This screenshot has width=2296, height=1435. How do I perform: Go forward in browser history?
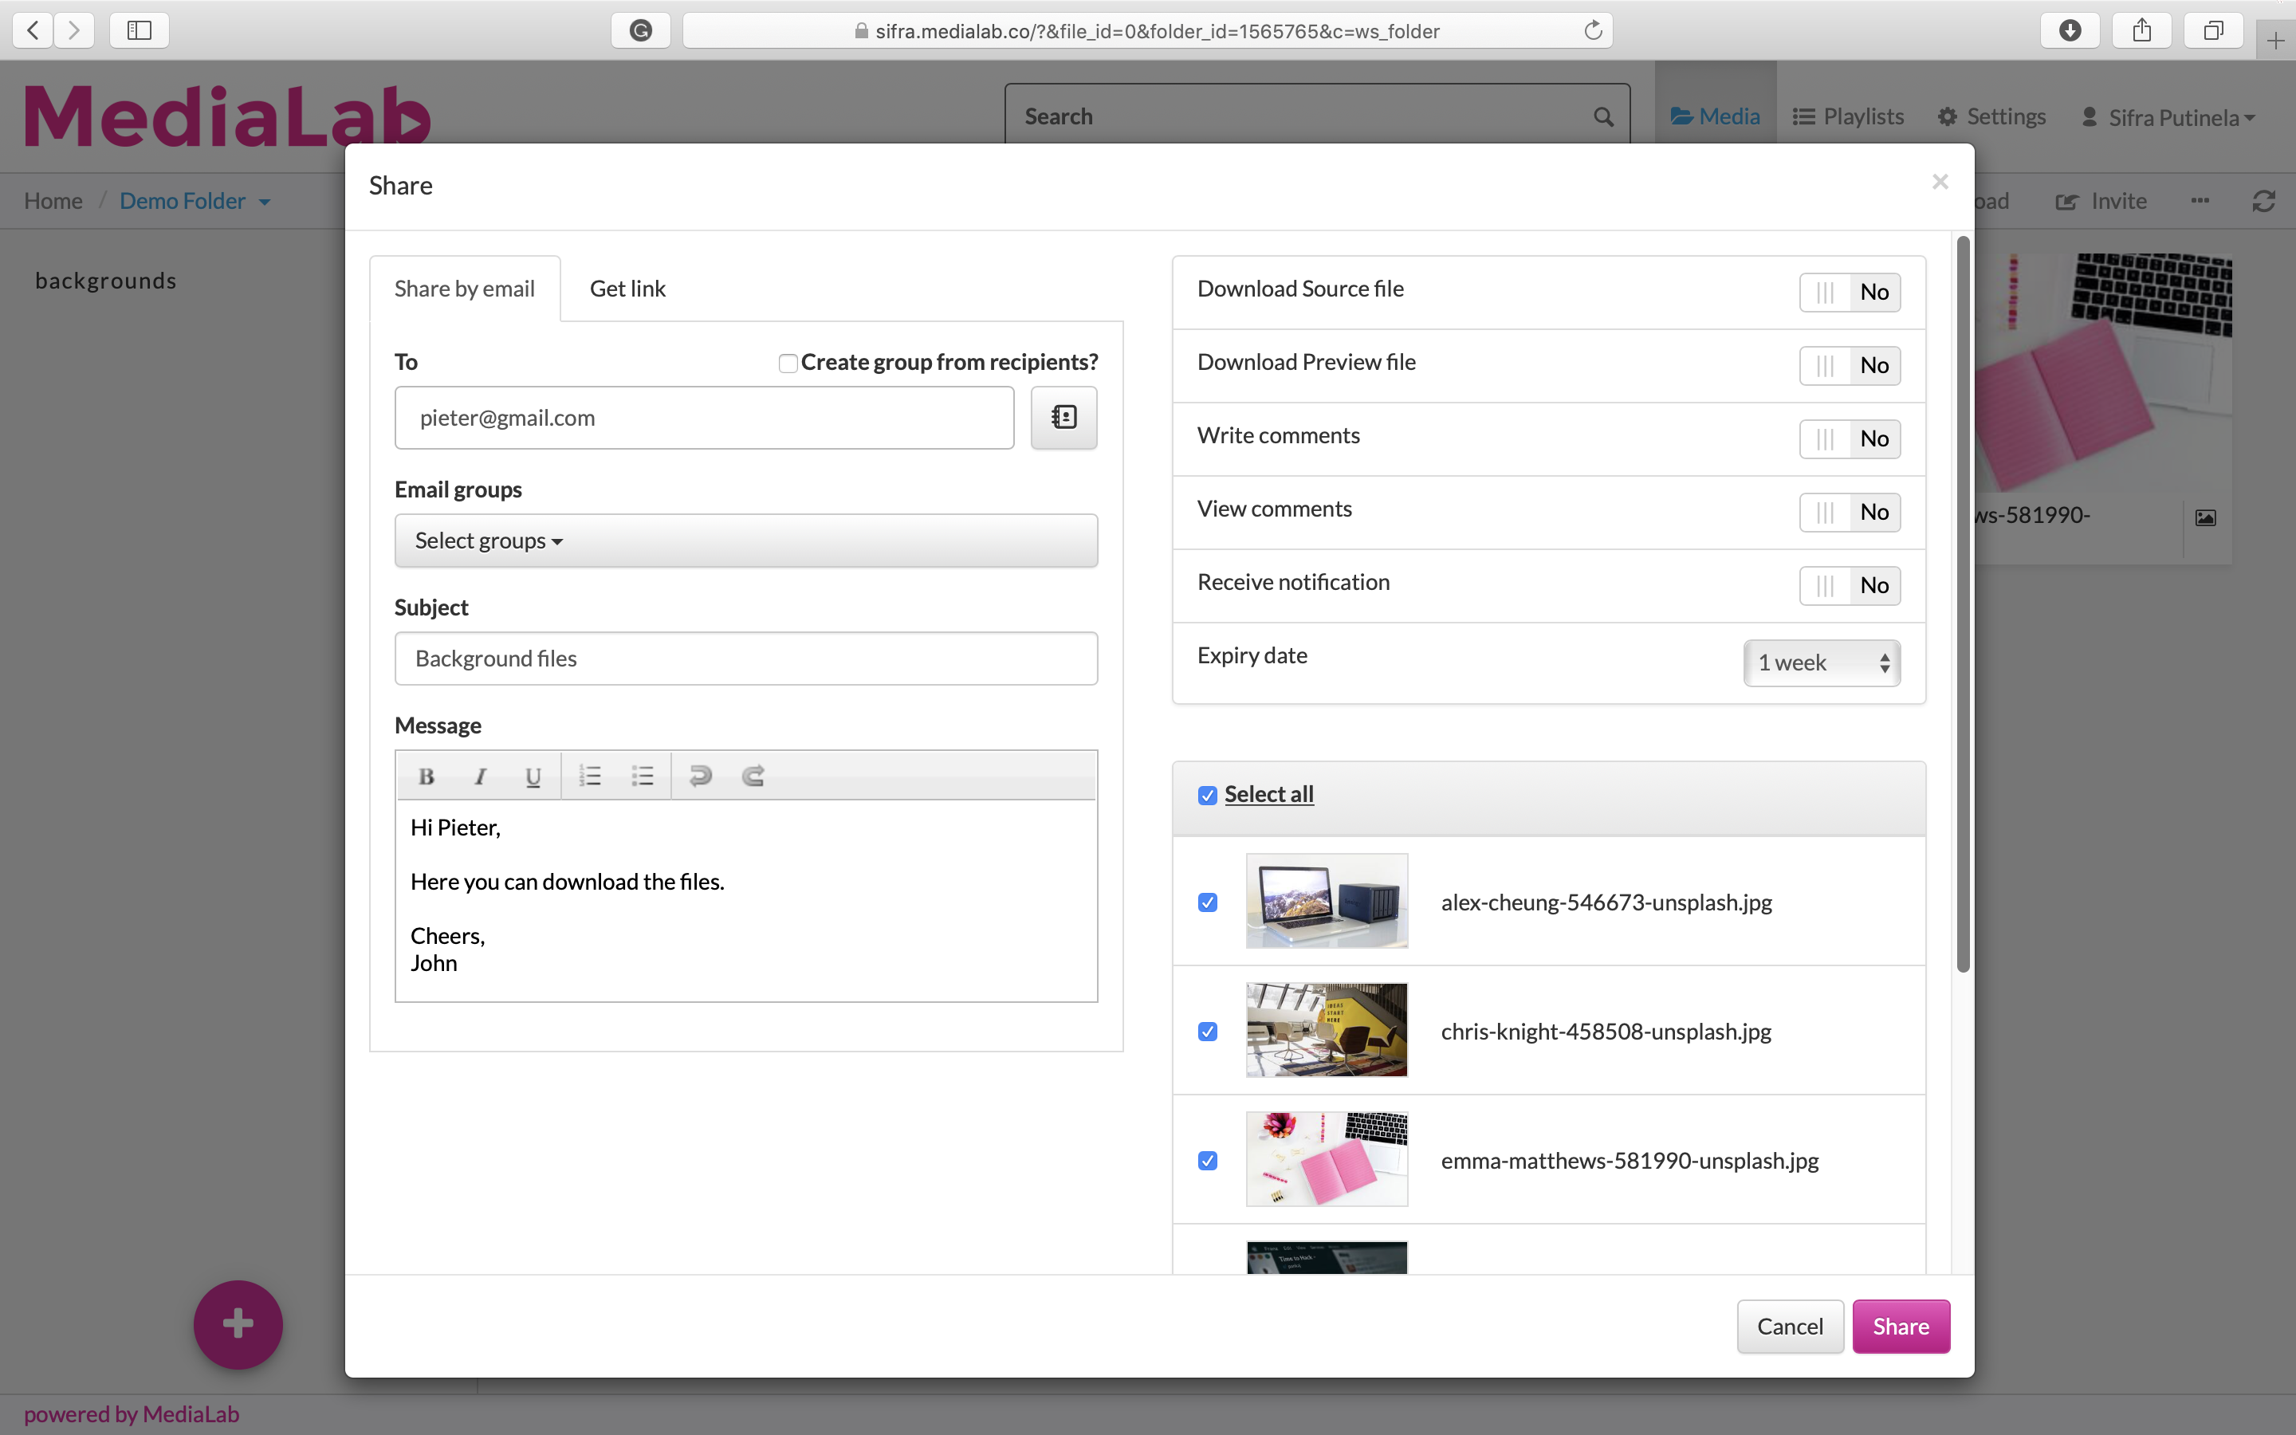(74, 30)
